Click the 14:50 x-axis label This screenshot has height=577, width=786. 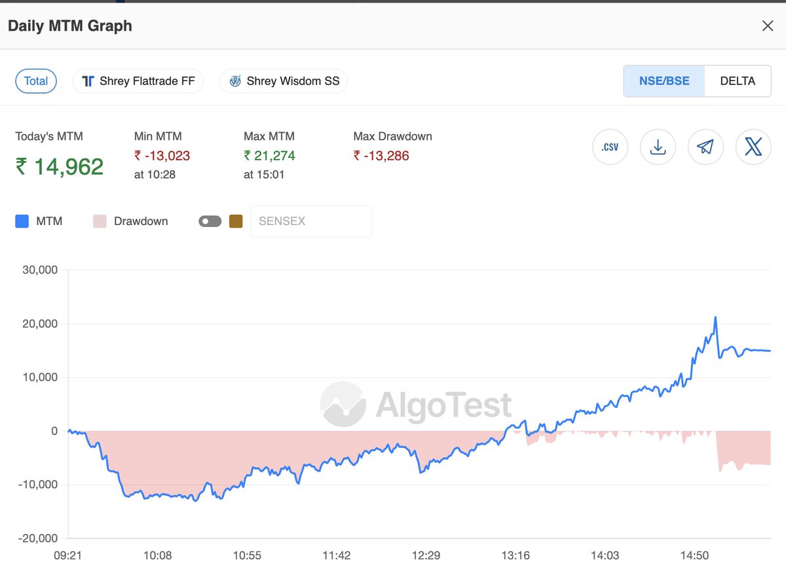pos(694,555)
